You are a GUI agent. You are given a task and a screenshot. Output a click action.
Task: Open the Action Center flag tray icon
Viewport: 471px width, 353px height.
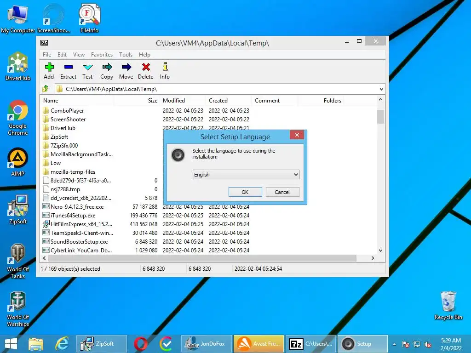coord(405,344)
